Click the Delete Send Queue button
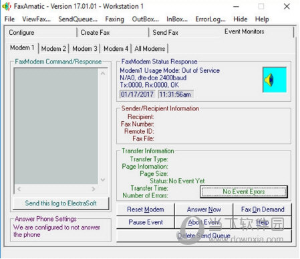The width and height of the screenshot is (300, 259). [204, 236]
